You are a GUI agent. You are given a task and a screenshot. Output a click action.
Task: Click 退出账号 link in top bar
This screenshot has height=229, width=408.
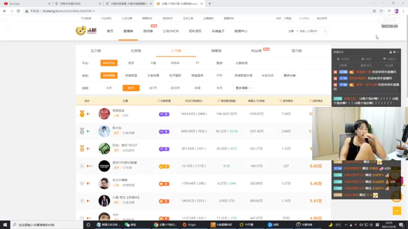pyautogui.click(x=322, y=18)
